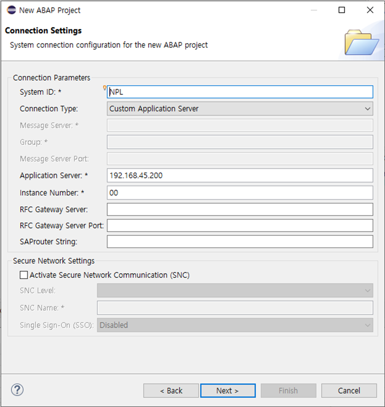Image resolution: width=385 pixels, height=407 pixels.
Task: Enable Activate Secure Network Communication checkbox
Action: click(x=24, y=275)
